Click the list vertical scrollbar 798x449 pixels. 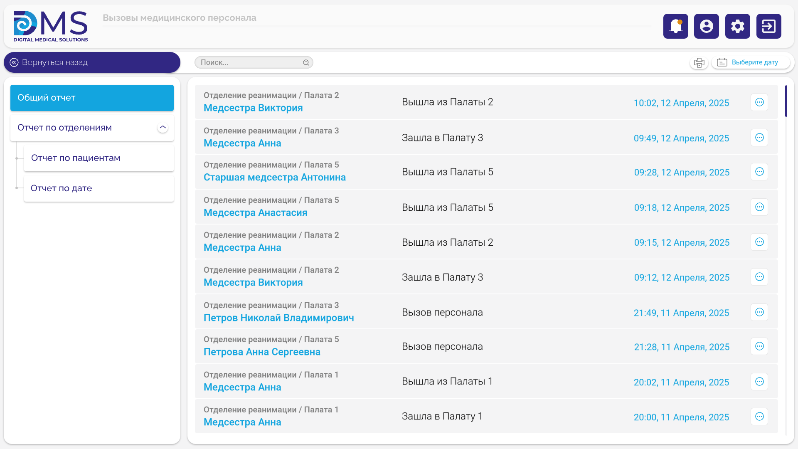(786, 101)
